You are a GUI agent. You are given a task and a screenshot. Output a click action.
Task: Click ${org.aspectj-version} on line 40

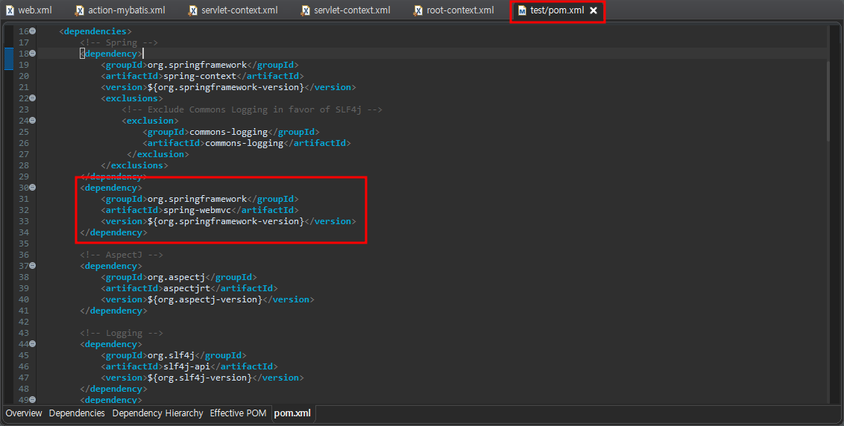[204, 299]
